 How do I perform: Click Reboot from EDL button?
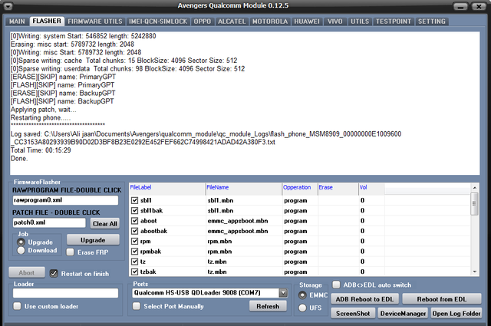tap(442, 299)
